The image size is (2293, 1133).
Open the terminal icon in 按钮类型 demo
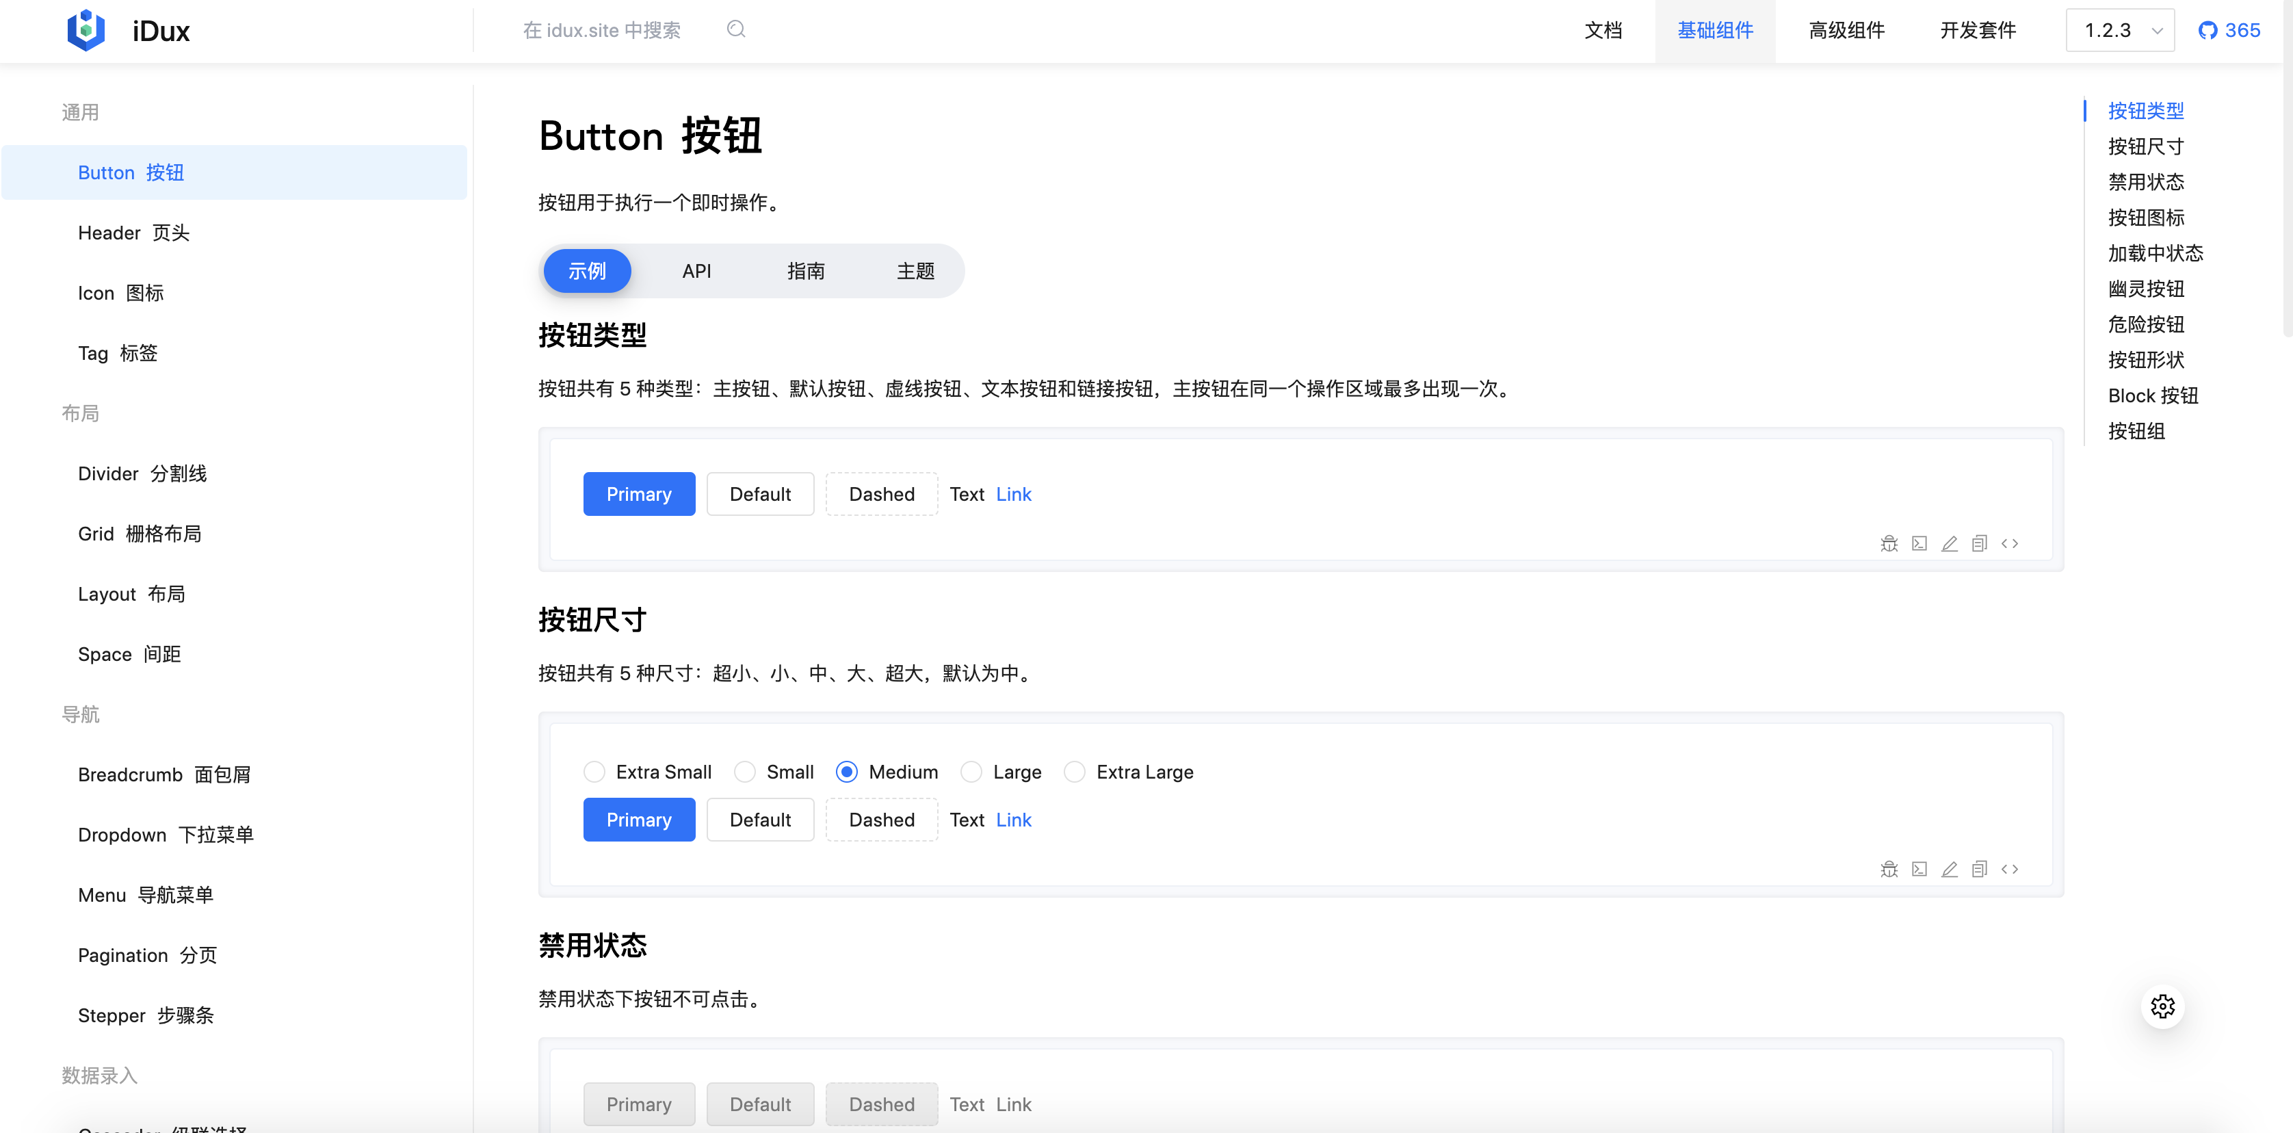pos(1919,543)
